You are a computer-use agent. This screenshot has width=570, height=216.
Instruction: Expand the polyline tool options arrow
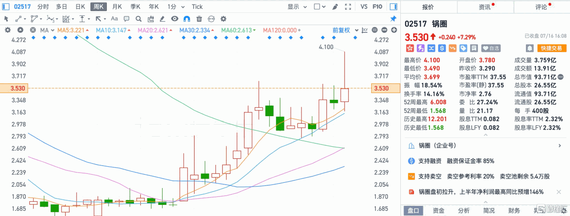tap(41, 19)
